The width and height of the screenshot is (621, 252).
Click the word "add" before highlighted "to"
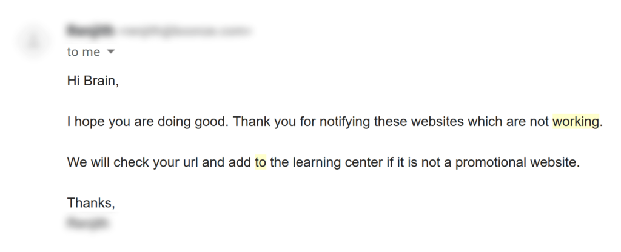239,162
